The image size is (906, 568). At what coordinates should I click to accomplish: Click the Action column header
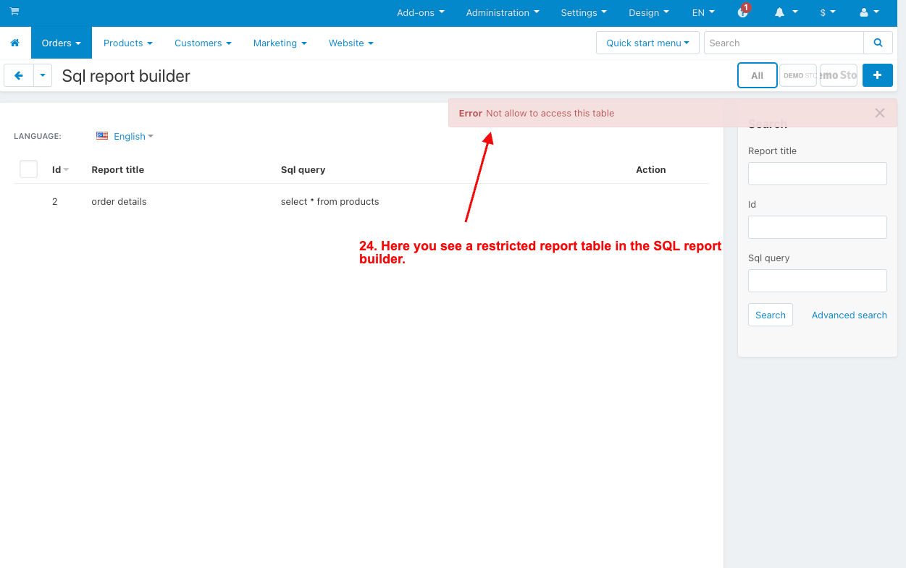point(651,169)
